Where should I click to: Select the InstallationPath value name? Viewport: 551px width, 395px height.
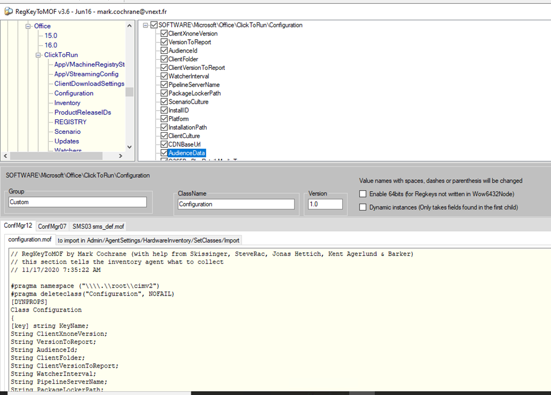click(x=188, y=127)
